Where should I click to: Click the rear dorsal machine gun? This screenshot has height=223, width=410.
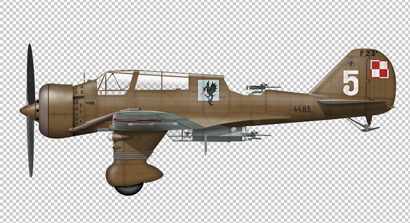click(x=263, y=88)
